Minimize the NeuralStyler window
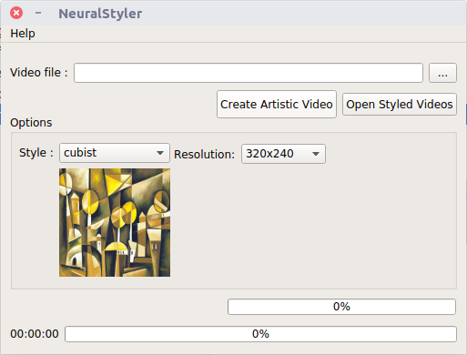Viewport: 467px width, 355px height. [x=38, y=13]
